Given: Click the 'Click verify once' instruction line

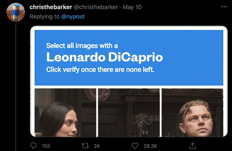Looking at the screenshot, I should coord(100,69).
